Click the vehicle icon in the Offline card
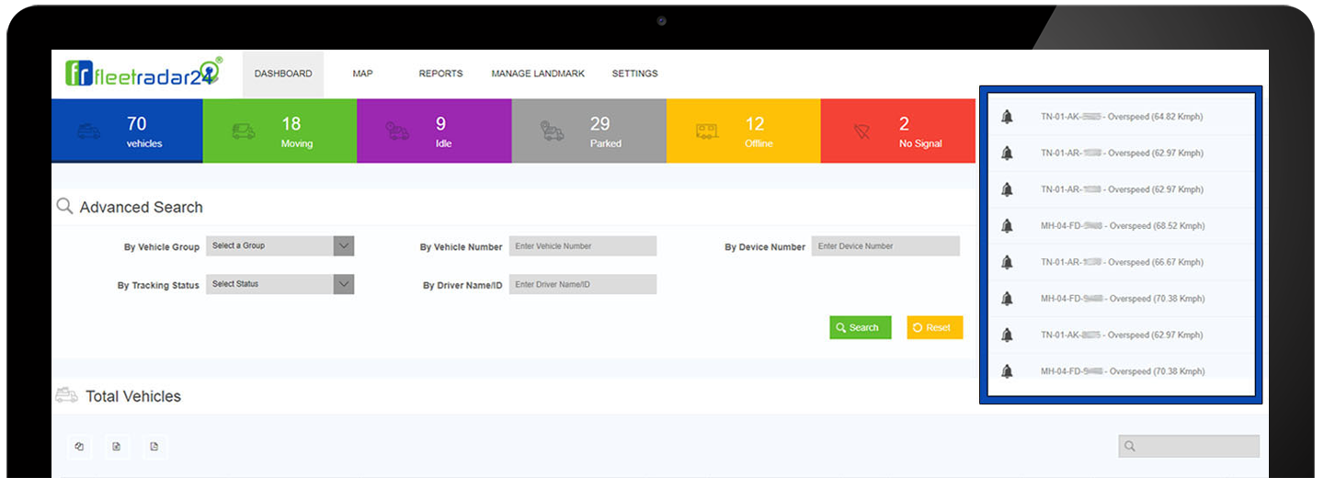The width and height of the screenshot is (1324, 478). tap(706, 131)
